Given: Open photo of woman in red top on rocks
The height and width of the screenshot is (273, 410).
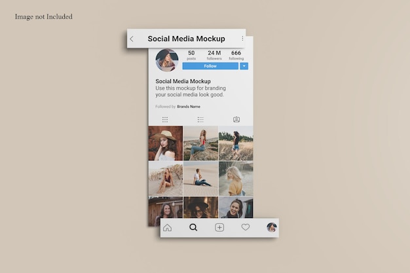Looking at the screenshot, I should click(201, 143).
